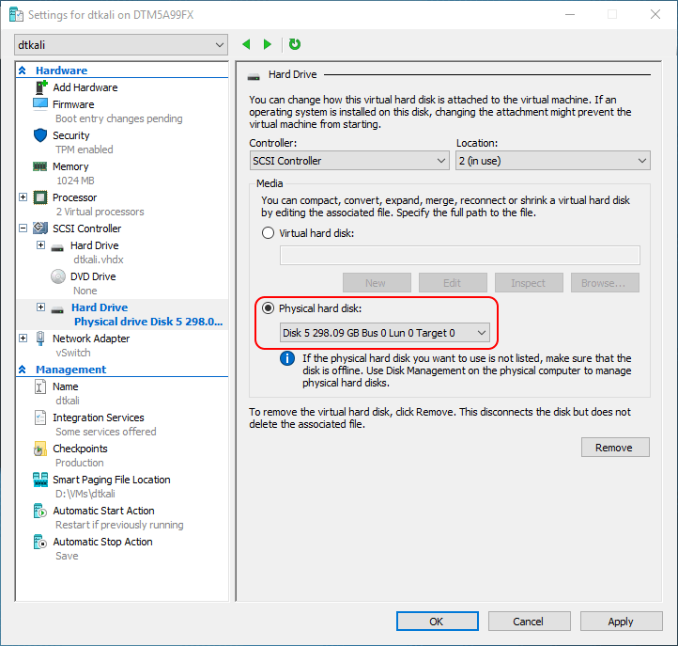Click the green refresh icon
This screenshot has height=646, width=678.
pos(295,44)
